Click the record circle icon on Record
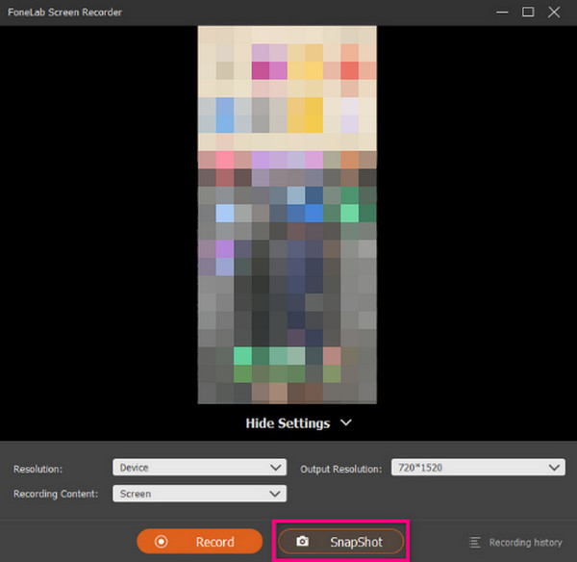577x562 pixels. coord(162,542)
